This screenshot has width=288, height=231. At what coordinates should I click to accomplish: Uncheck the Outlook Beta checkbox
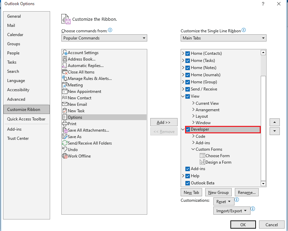pos(188,183)
